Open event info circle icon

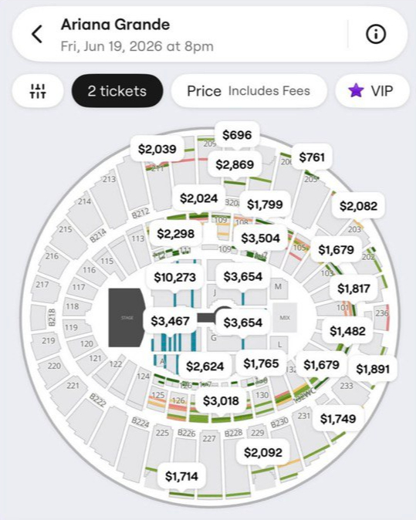376,34
